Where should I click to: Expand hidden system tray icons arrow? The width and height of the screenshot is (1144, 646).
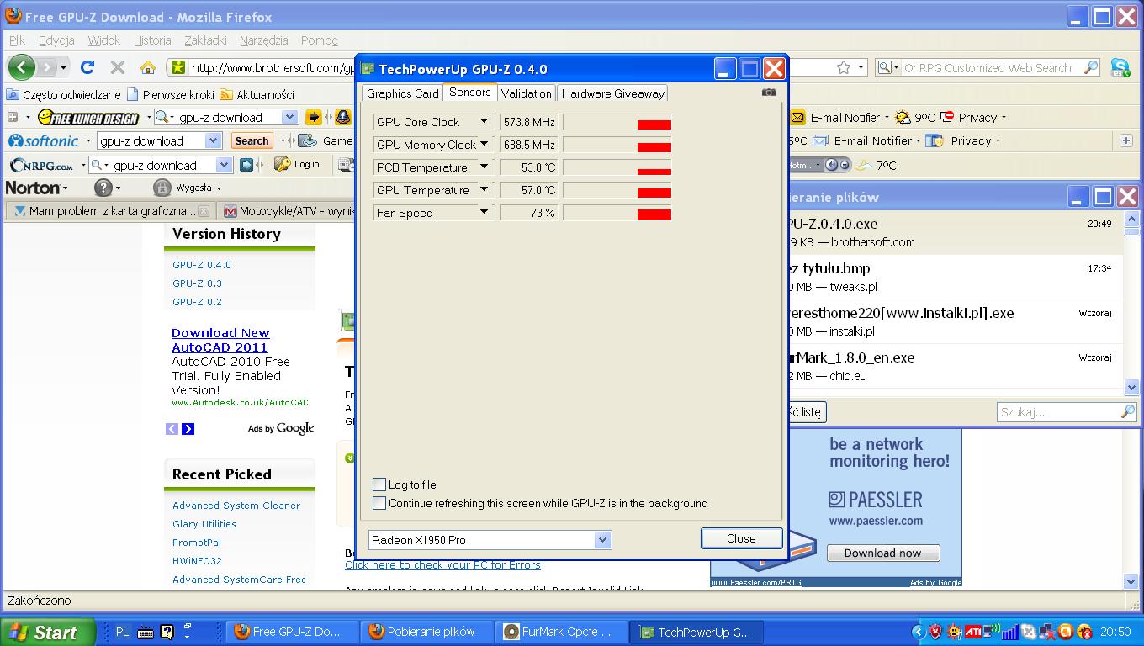(918, 632)
